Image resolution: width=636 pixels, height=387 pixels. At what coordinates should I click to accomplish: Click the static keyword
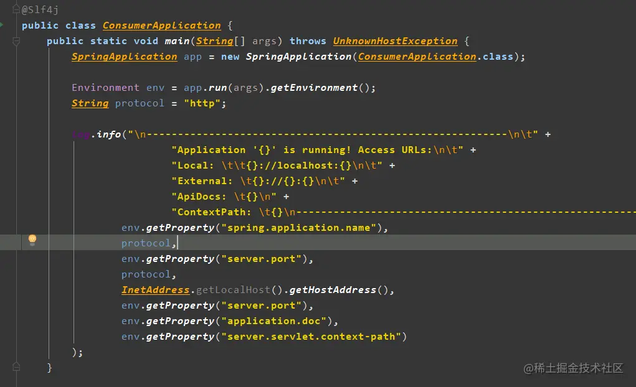point(108,41)
